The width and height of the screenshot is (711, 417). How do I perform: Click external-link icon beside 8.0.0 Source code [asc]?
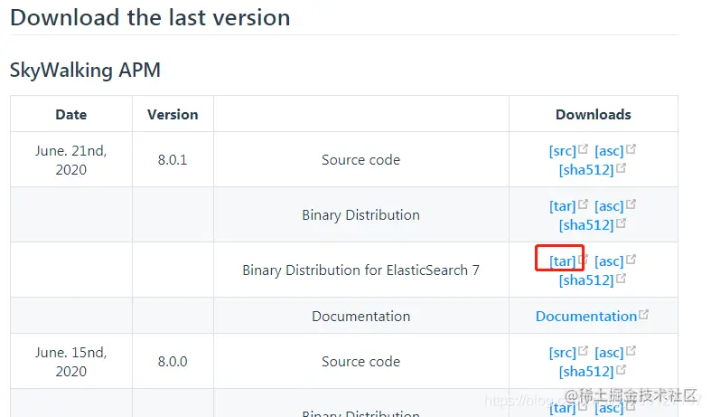pos(631,350)
